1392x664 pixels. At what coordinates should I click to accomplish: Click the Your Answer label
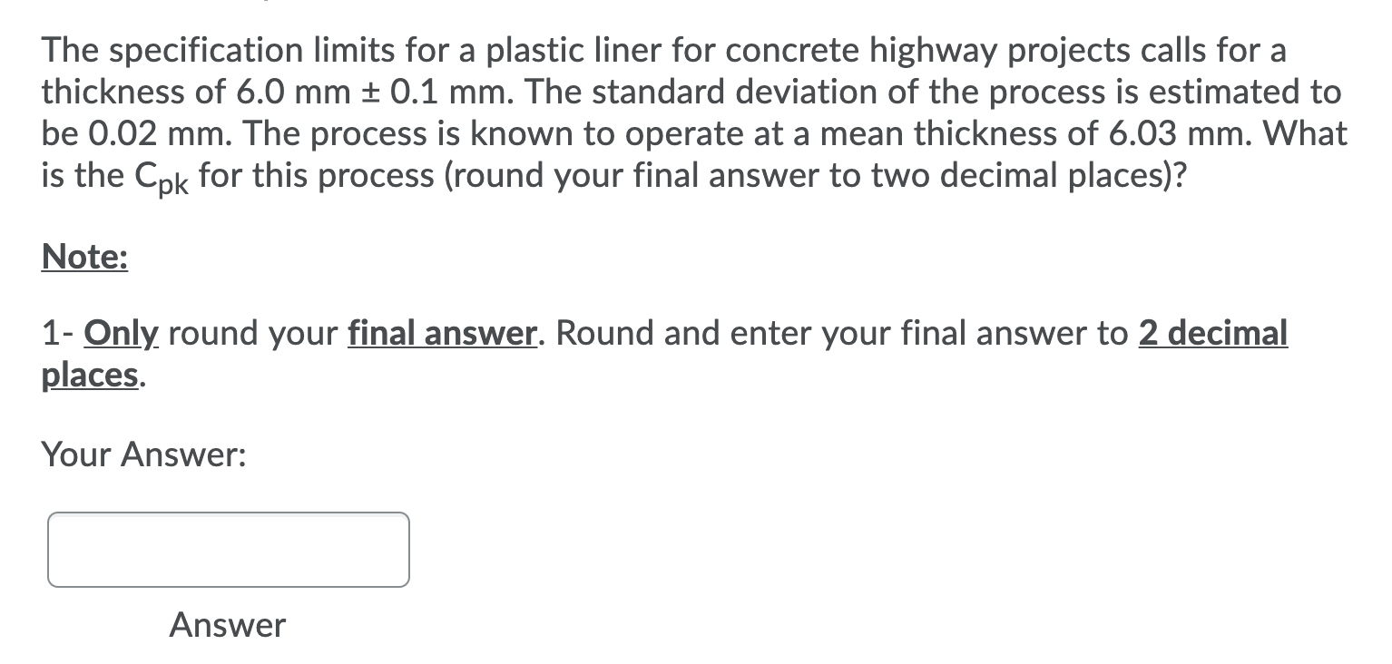click(x=145, y=454)
